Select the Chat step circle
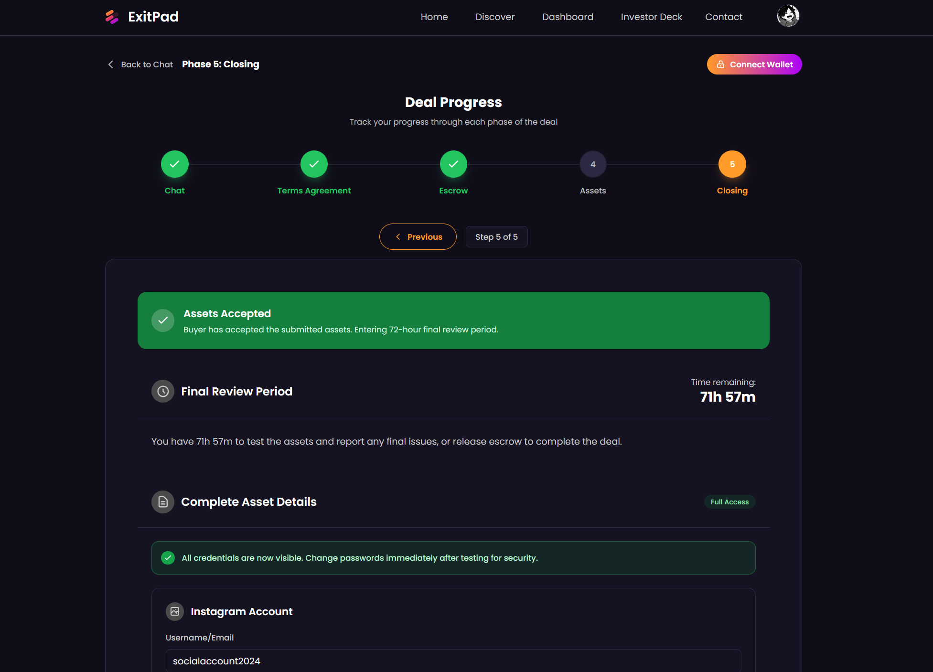 175,164
